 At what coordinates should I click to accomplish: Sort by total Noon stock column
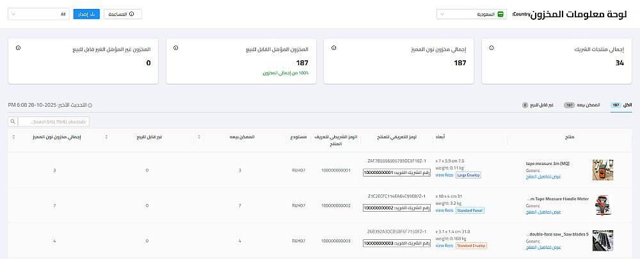coord(14,136)
